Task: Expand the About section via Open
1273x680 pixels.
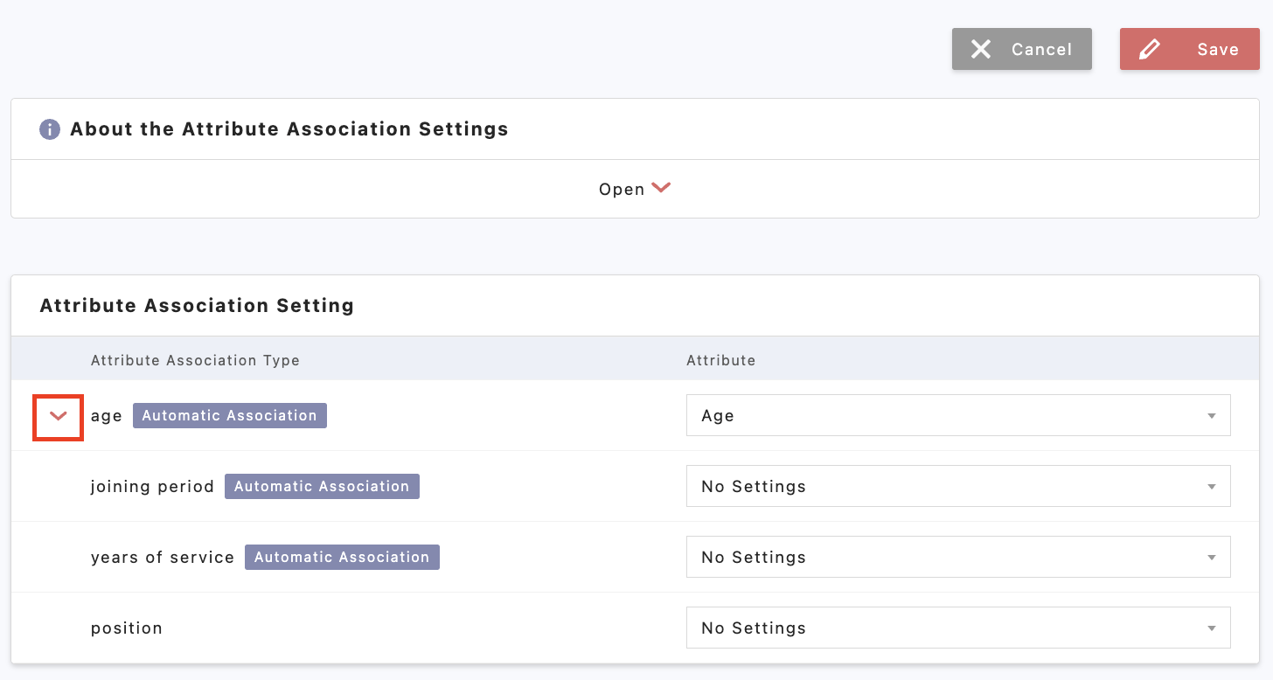Action: click(x=622, y=190)
